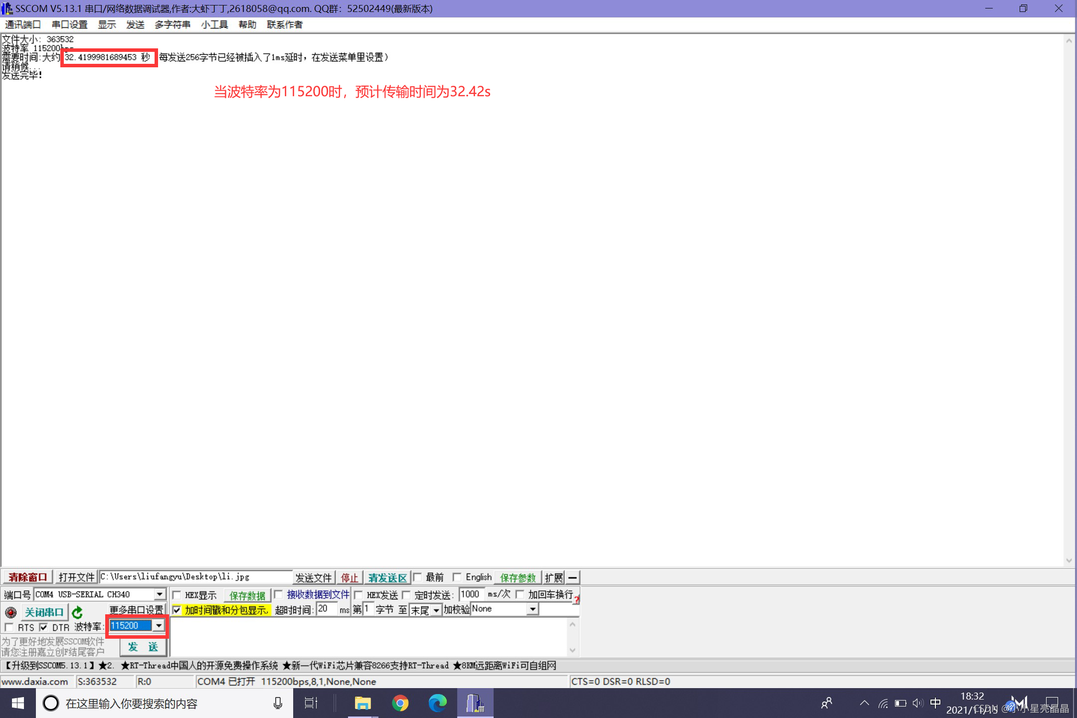The height and width of the screenshot is (718, 1077).
Task: Click the taskbar microphone search icon
Action: tap(278, 704)
